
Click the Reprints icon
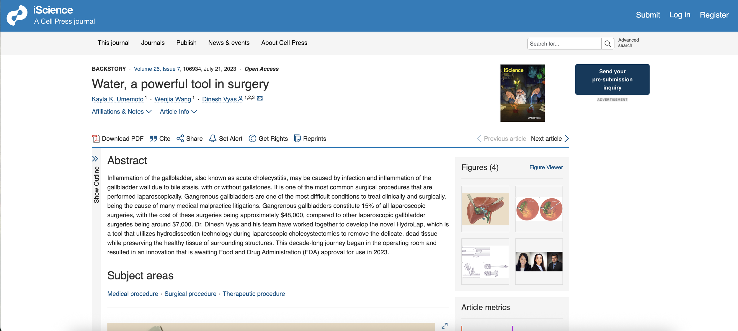tap(297, 139)
